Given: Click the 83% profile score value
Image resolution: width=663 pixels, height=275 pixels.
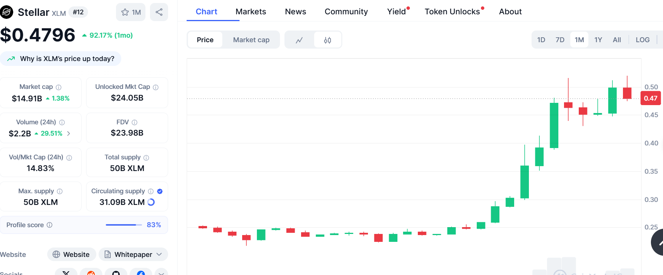Looking at the screenshot, I should click(154, 225).
